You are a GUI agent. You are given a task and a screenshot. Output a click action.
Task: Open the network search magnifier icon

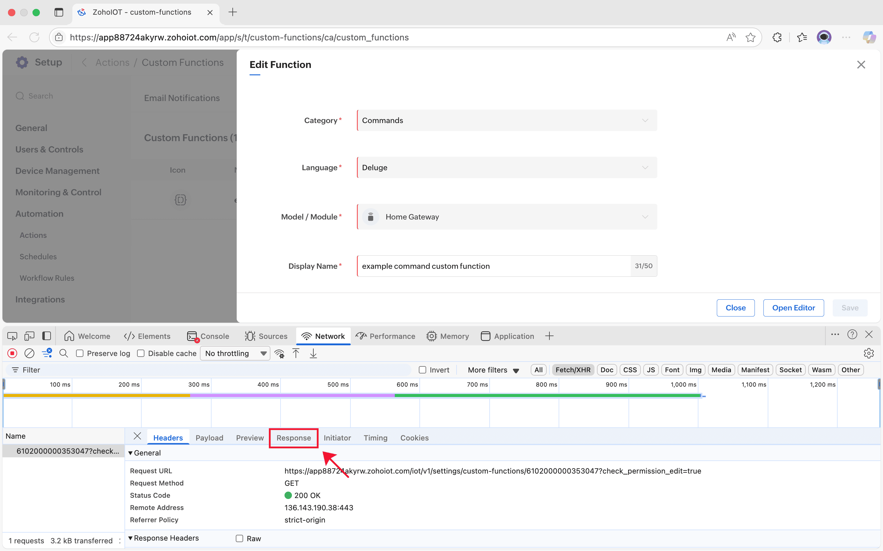click(63, 353)
